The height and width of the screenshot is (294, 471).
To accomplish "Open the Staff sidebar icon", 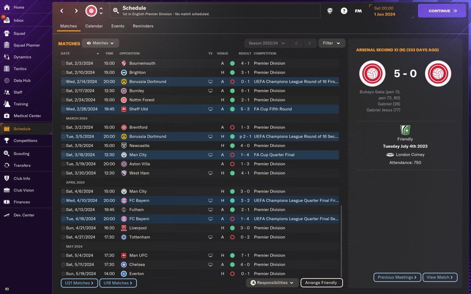I will [7, 92].
